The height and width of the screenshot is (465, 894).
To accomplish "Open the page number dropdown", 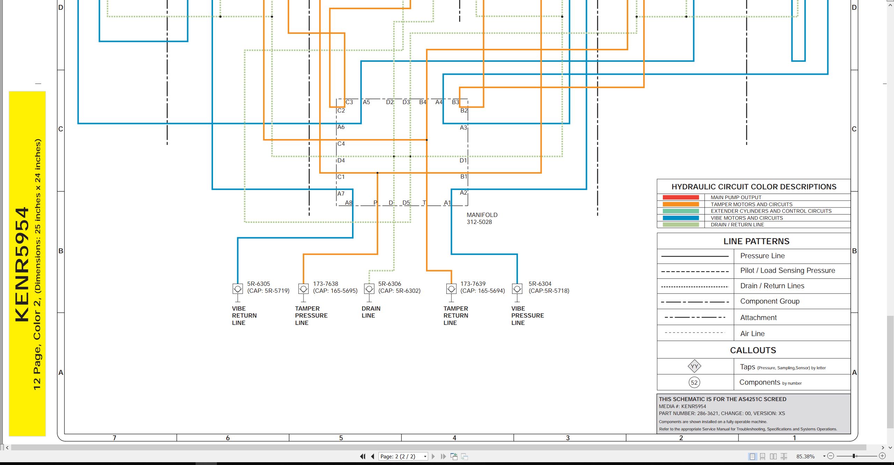I will coord(425,457).
